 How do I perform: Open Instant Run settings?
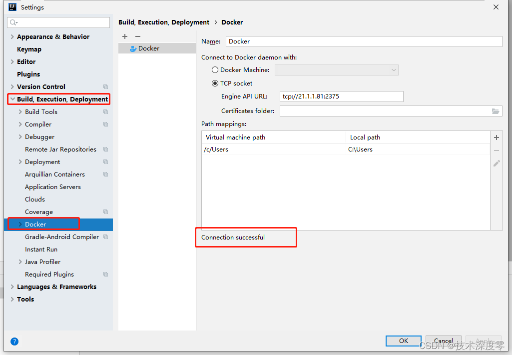coord(41,249)
